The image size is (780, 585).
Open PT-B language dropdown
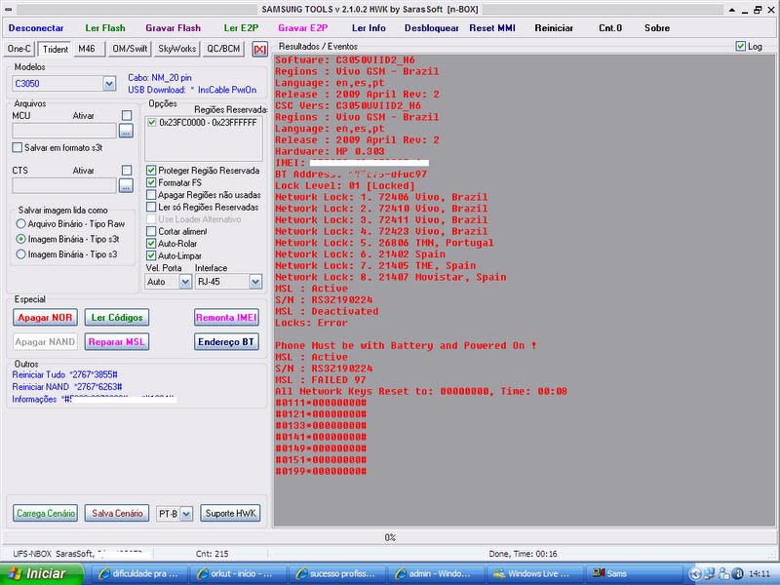click(x=186, y=514)
